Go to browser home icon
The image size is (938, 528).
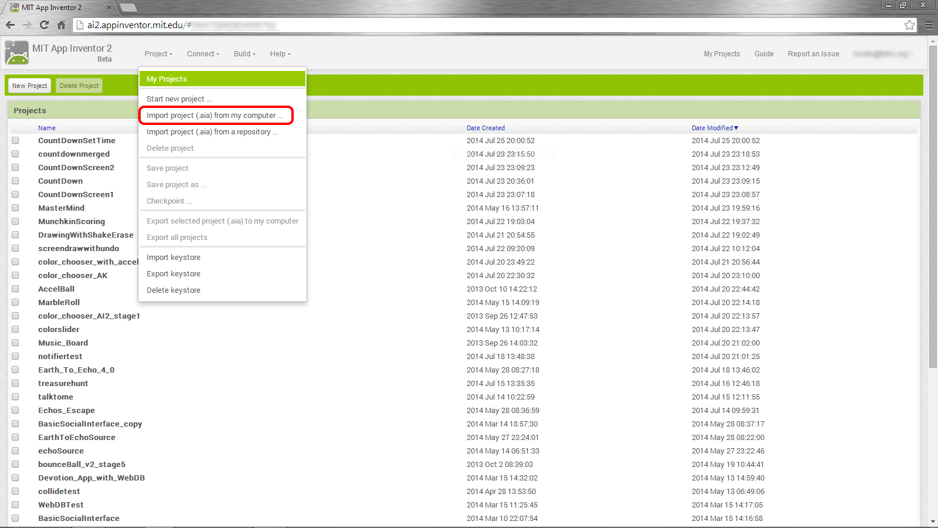click(x=61, y=25)
